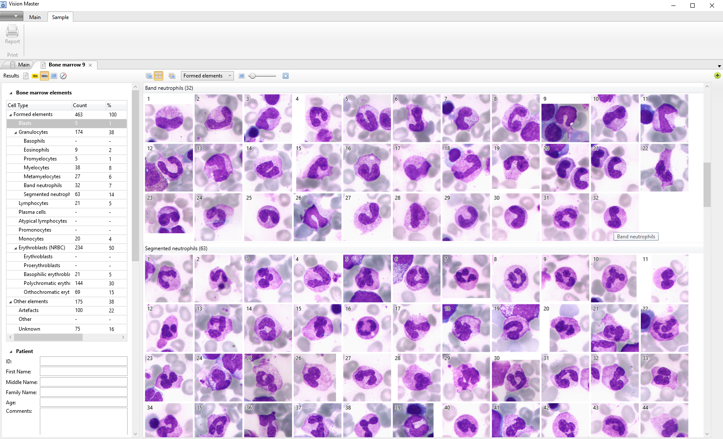Collapse the Formed elements tree row
Screen dimensions: 723x439
point(11,115)
